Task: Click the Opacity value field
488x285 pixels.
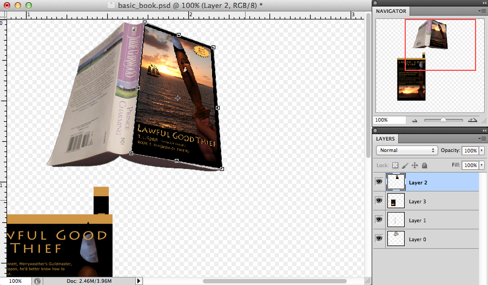Action: [x=470, y=150]
